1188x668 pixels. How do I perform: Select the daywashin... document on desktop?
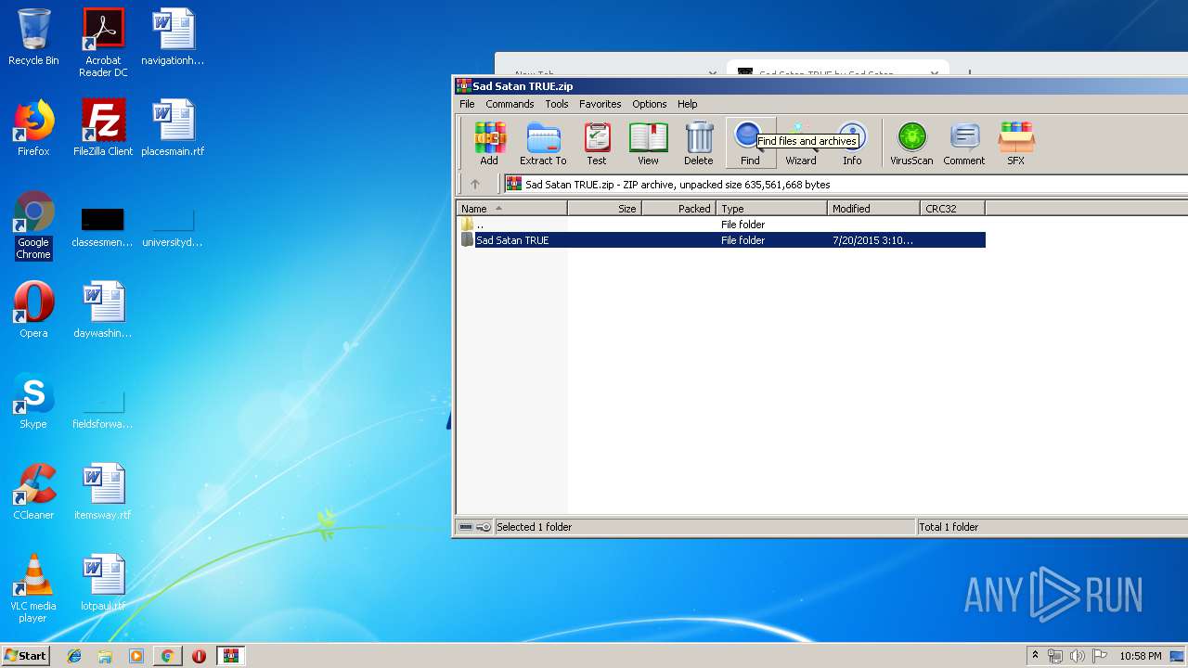click(103, 310)
